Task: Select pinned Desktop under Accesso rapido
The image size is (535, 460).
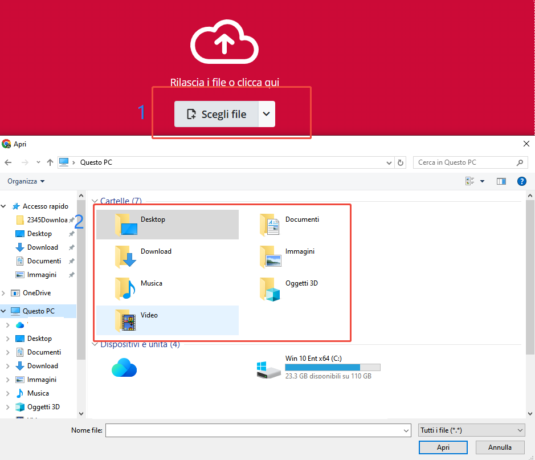Action: [x=39, y=234]
